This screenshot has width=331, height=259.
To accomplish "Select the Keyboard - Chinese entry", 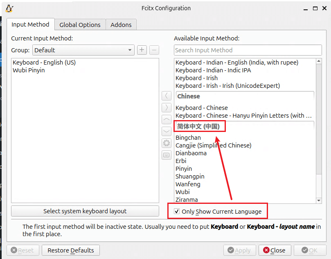I will tap(245, 108).
